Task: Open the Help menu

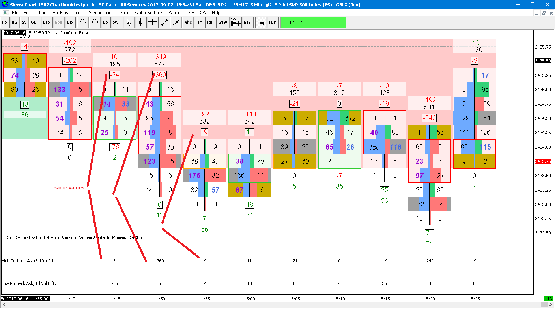Action: click(216, 13)
